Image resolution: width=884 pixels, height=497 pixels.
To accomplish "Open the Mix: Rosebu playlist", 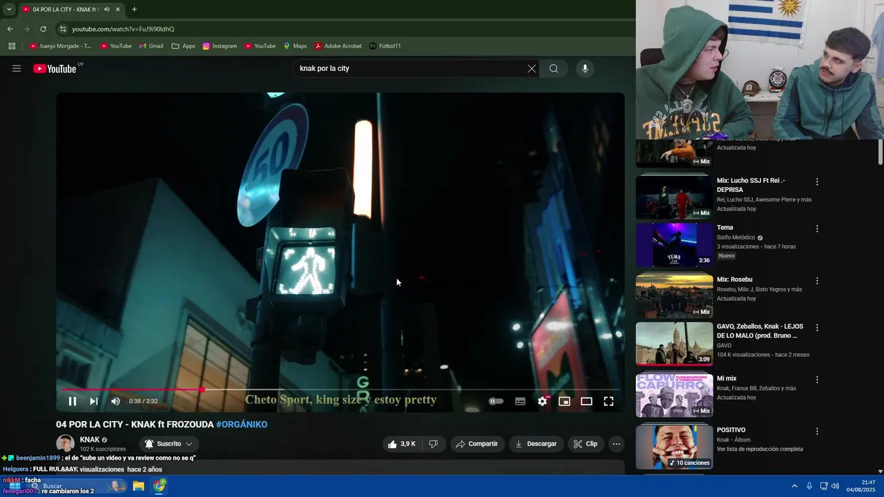I will (674, 297).
